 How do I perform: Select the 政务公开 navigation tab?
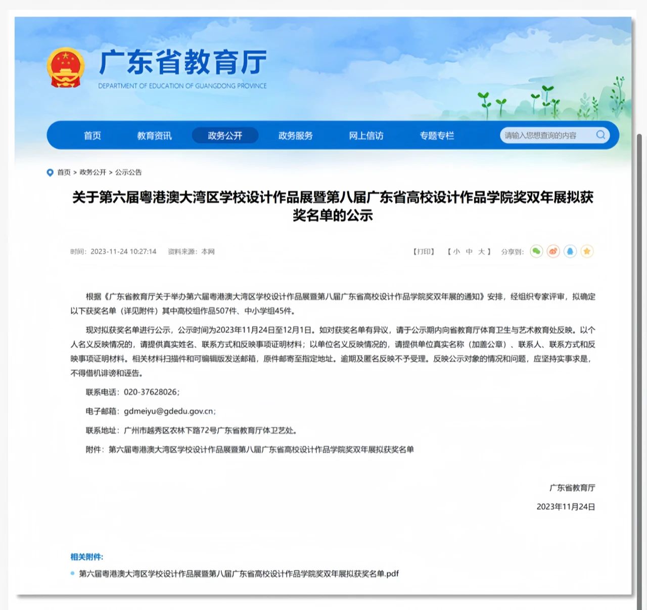click(225, 136)
